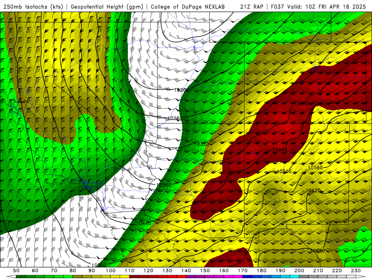Click the '110' value on the color scale
The height and width of the screenshot is (279, 372).
click(129, 271)
